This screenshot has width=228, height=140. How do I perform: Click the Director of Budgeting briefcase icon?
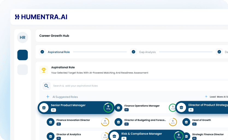tap(119, 122)
